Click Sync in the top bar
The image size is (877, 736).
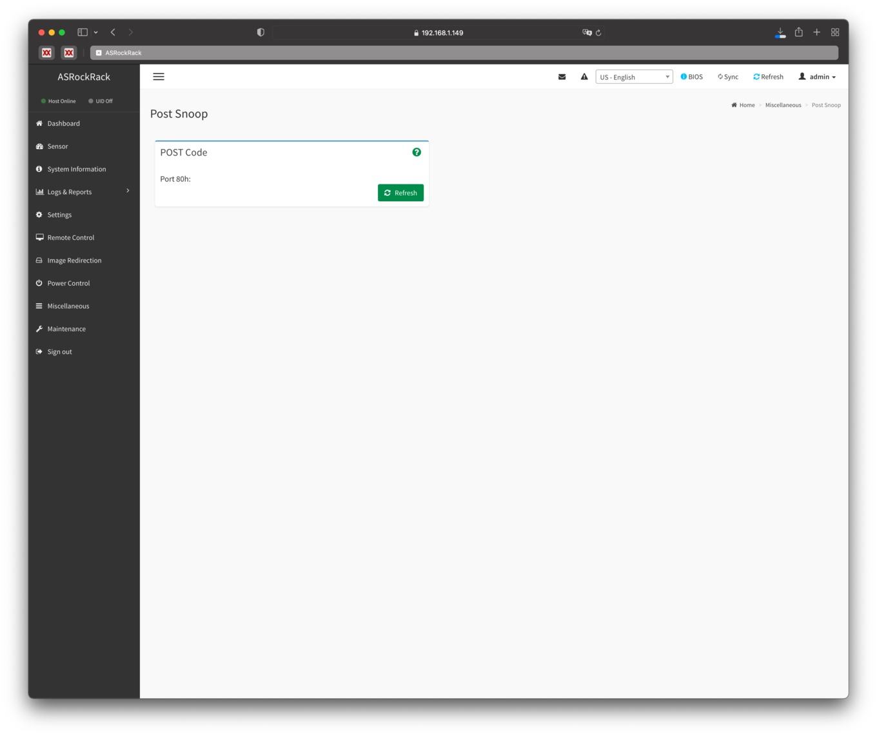pos(728,77)
